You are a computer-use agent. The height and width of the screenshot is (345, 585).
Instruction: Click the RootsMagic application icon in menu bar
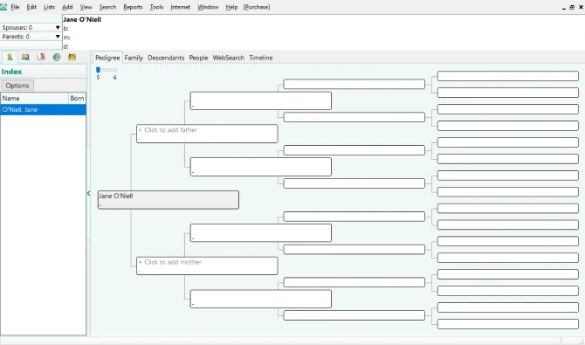pos(3,7)
